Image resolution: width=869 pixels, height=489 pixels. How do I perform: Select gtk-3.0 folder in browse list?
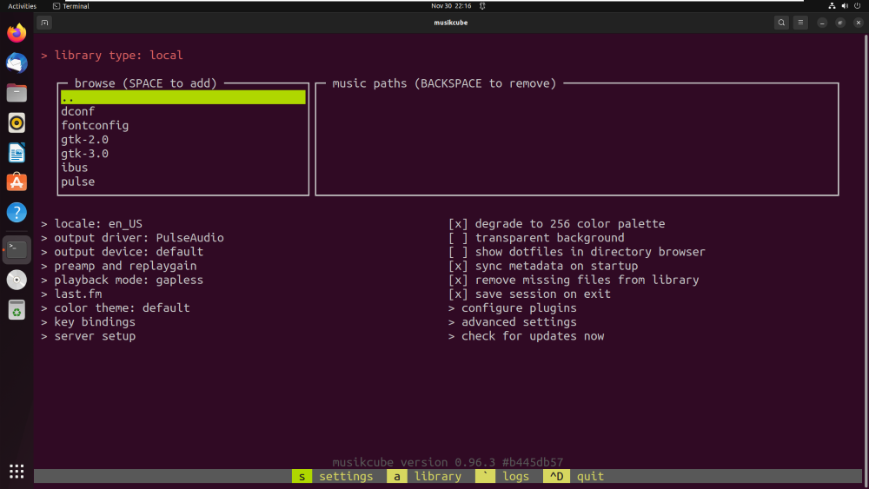pos(182,154)
